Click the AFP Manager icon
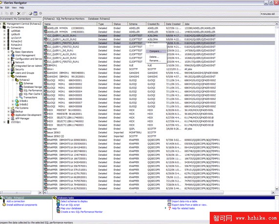 pyautogui.click(x=13, y=118)
